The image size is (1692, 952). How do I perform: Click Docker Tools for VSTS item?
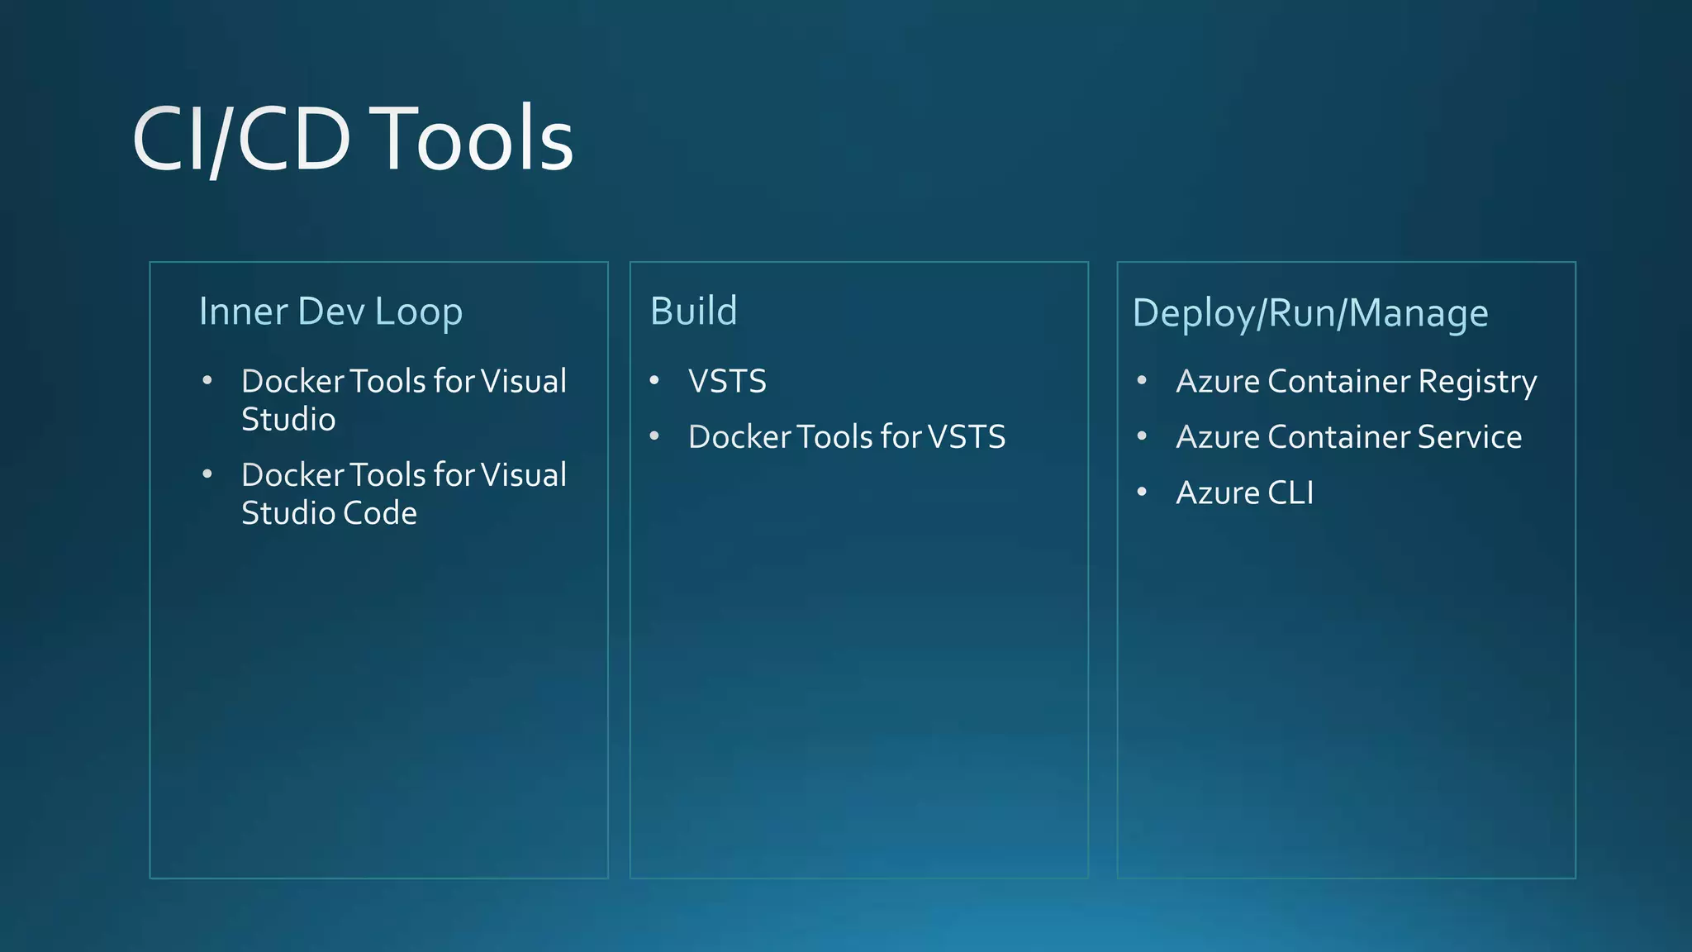[847, 437]
